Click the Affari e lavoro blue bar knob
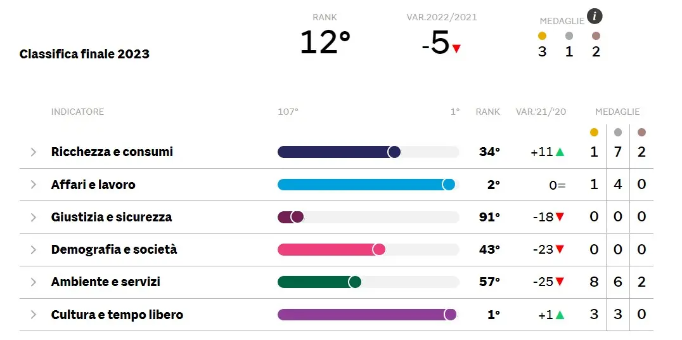682x340 pixels. 449,185
